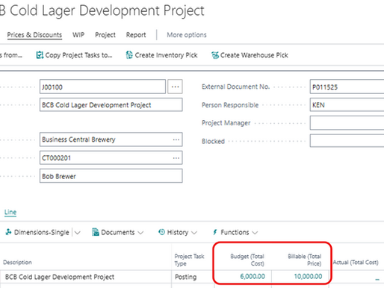Click the Blocked field

pos(347,141)
